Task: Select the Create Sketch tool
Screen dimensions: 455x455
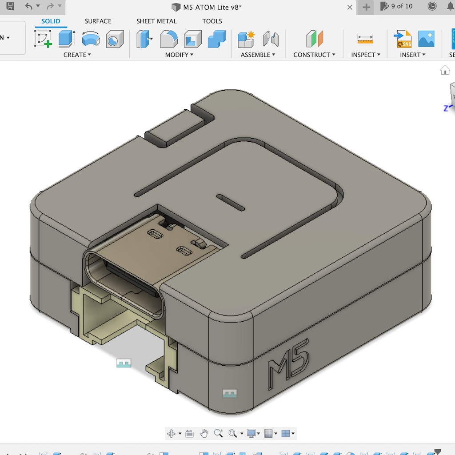Action: coord(42,39)
